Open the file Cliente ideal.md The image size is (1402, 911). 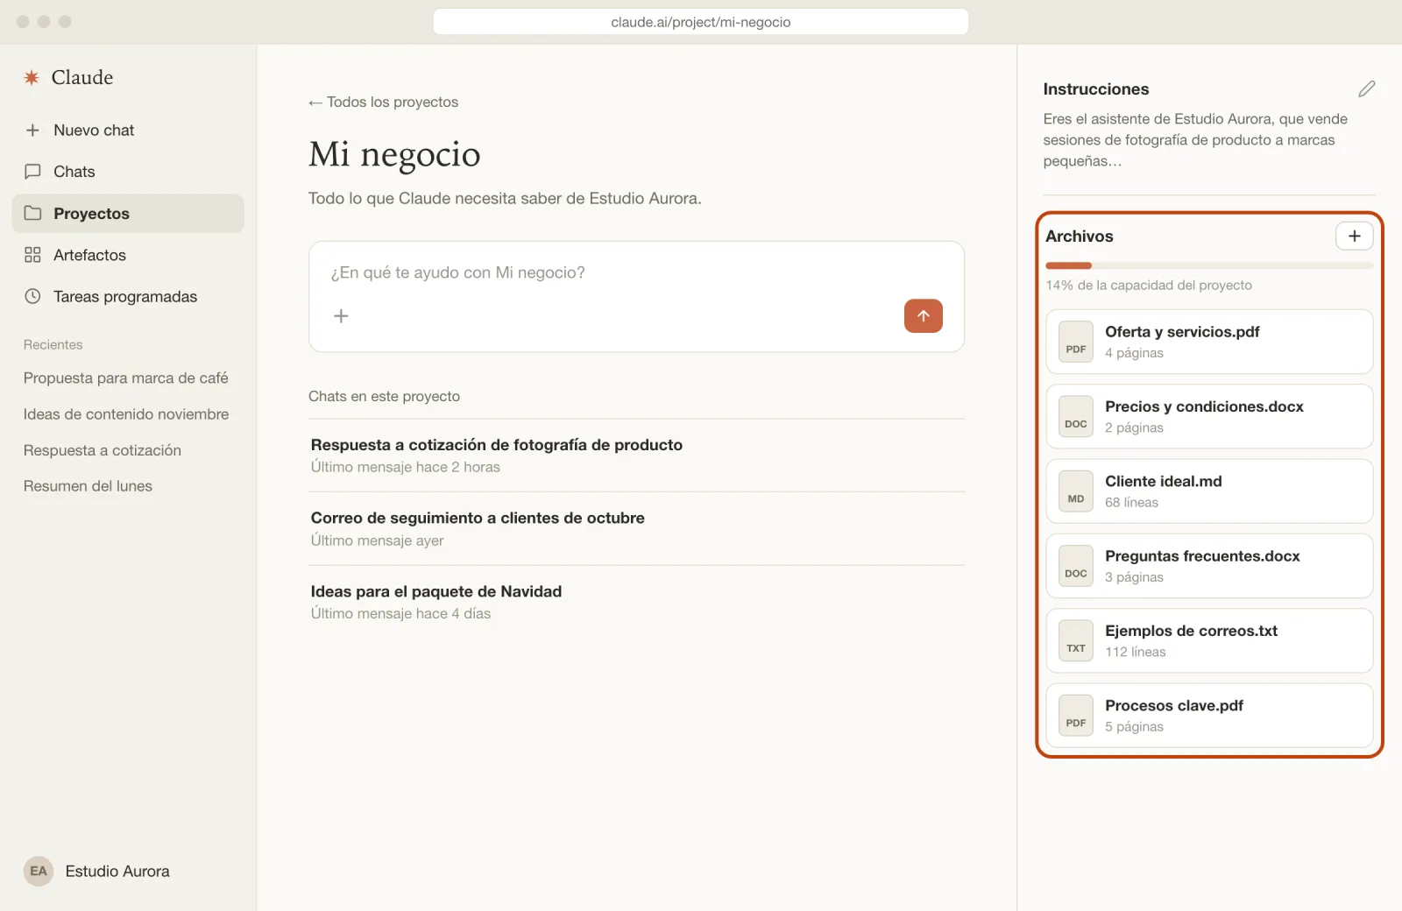point(1209,491)
